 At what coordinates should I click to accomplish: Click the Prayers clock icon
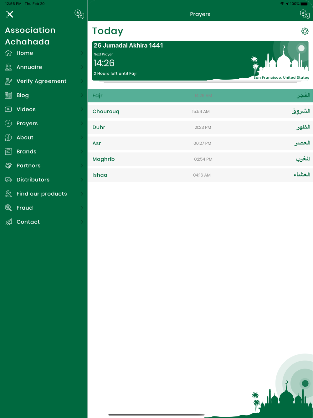(8, 123)
